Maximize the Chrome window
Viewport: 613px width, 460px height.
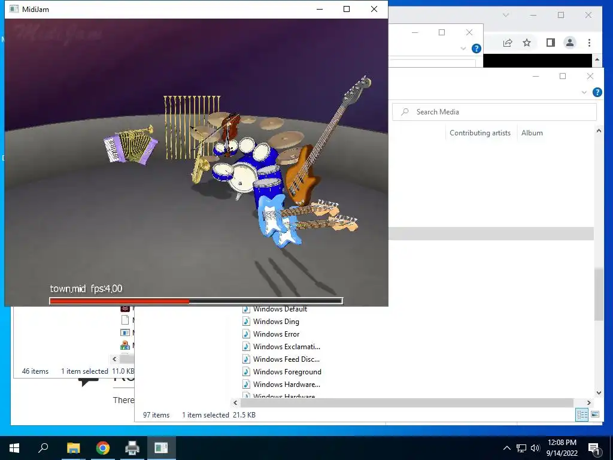[x=560, y=15]
